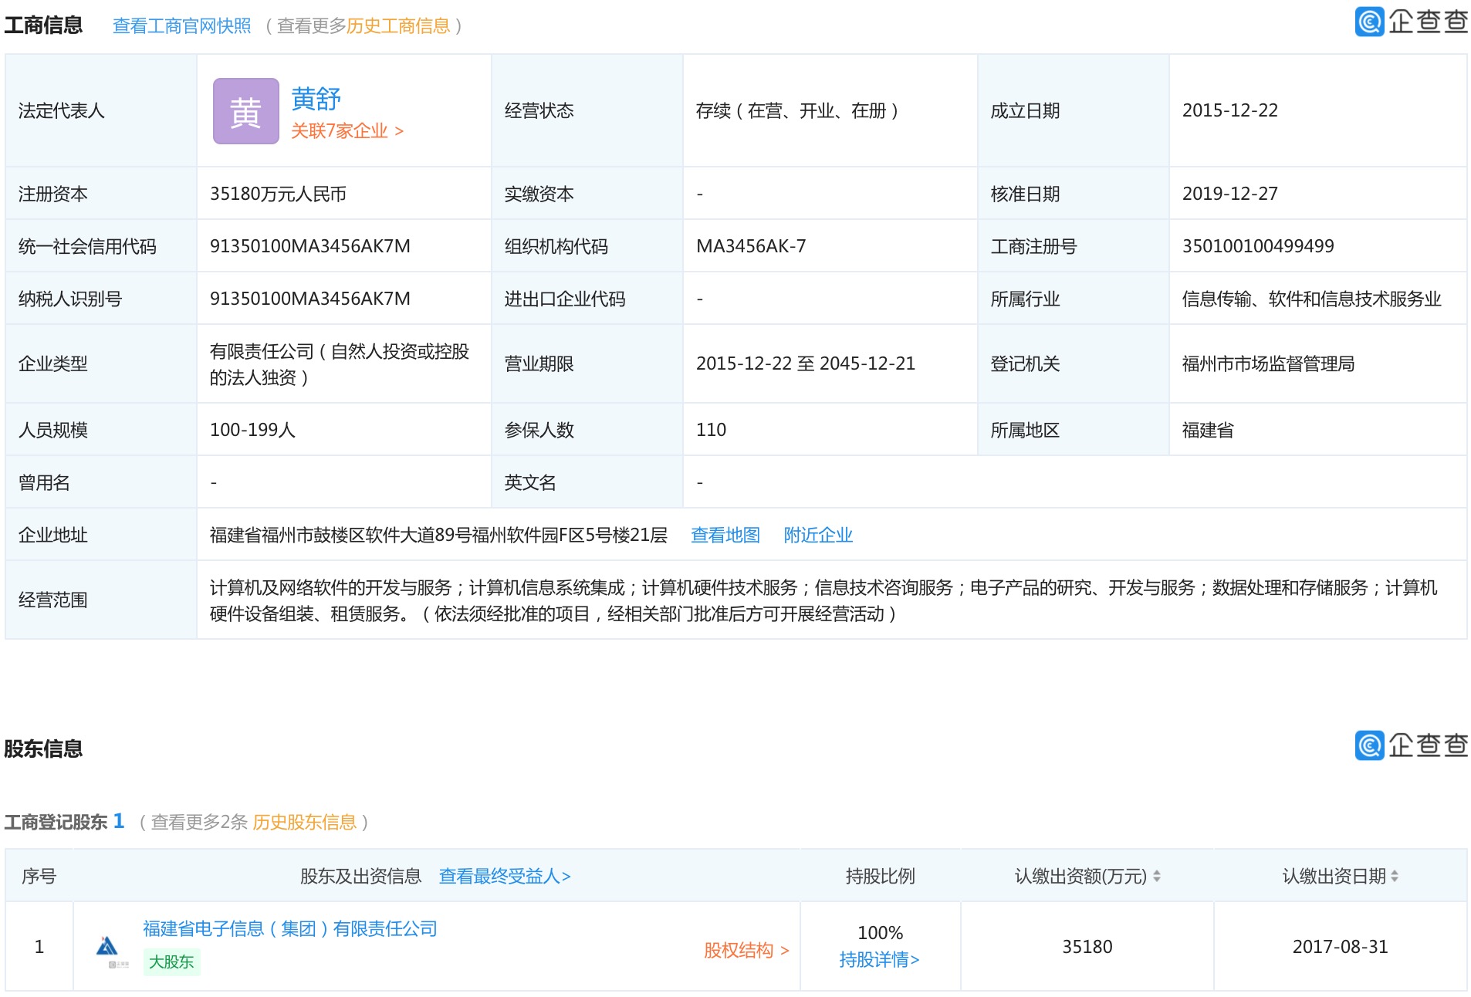Click the purple 黄 avatar icon
This screenshot has width=1471, height=997.
(245, 111)
